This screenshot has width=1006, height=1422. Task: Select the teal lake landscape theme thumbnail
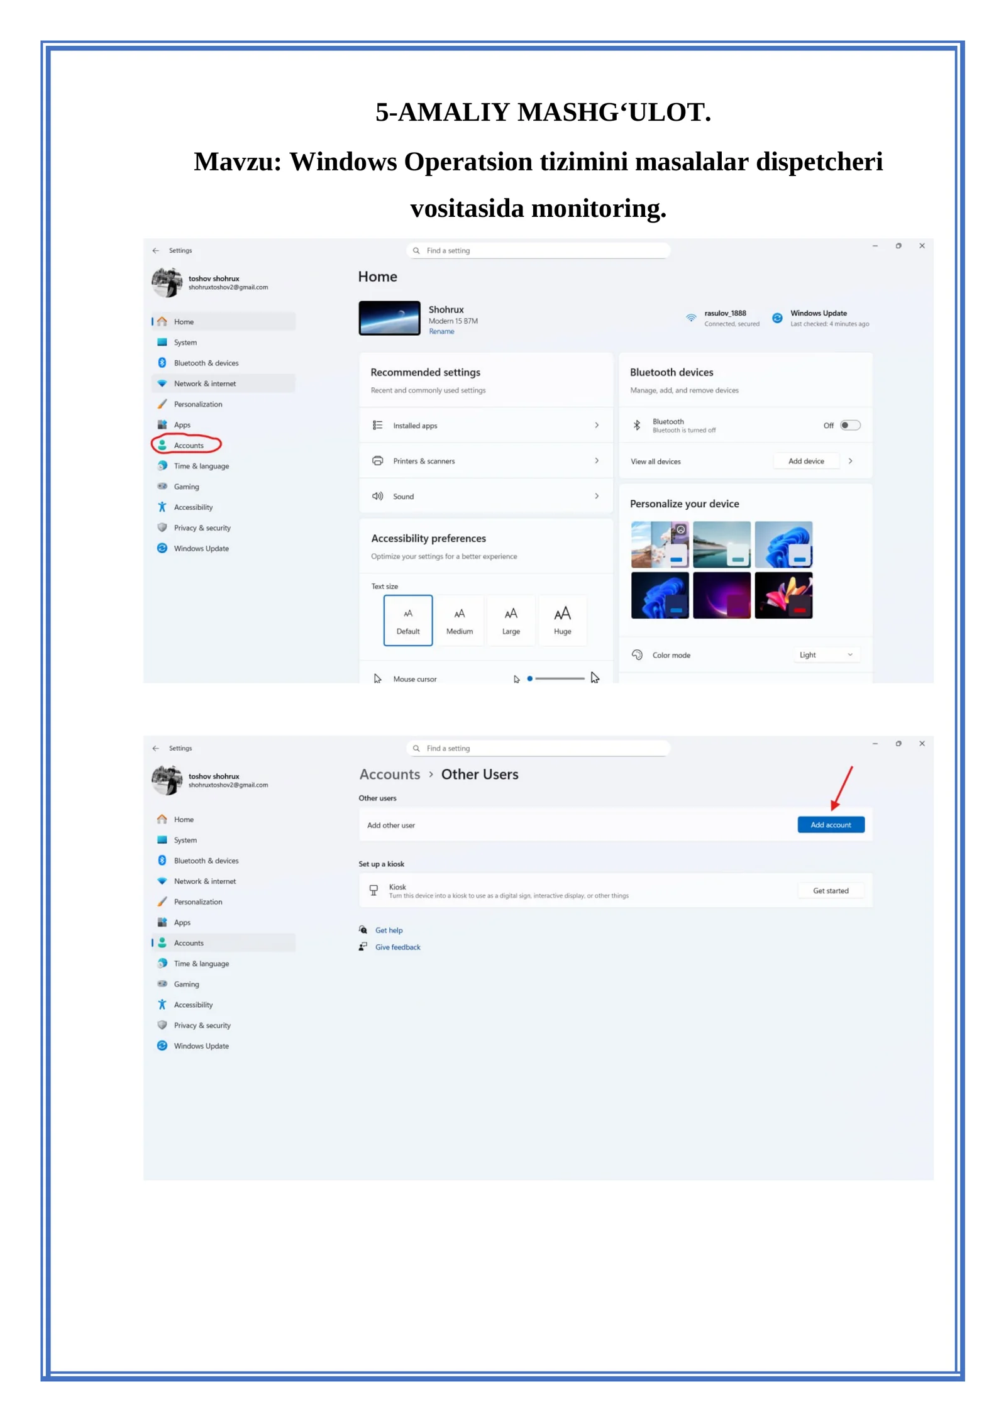pos(722,544)
